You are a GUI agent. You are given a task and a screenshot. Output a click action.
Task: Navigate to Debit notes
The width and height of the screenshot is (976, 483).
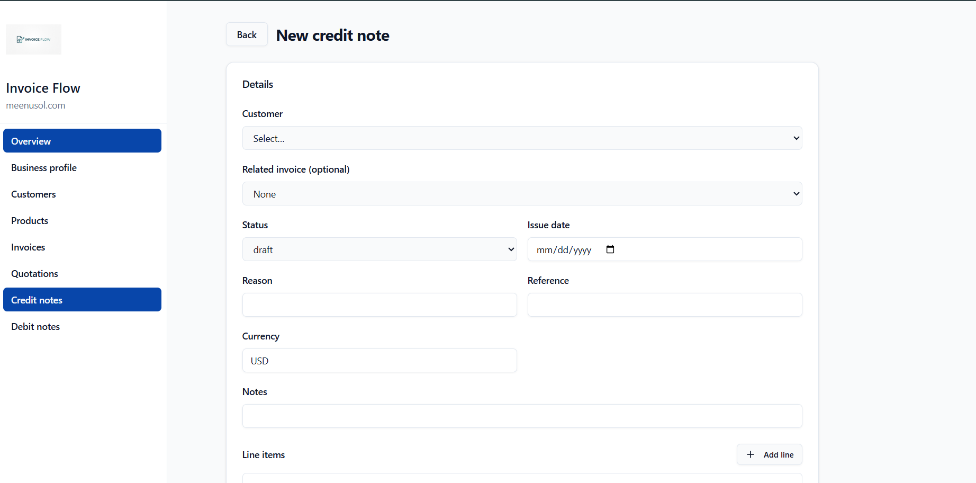point(82,326)
